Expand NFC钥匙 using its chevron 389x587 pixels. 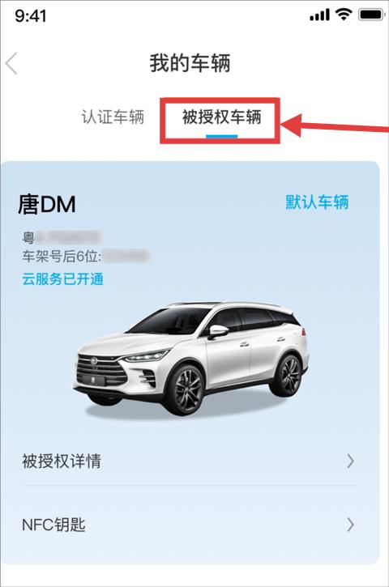350,525
